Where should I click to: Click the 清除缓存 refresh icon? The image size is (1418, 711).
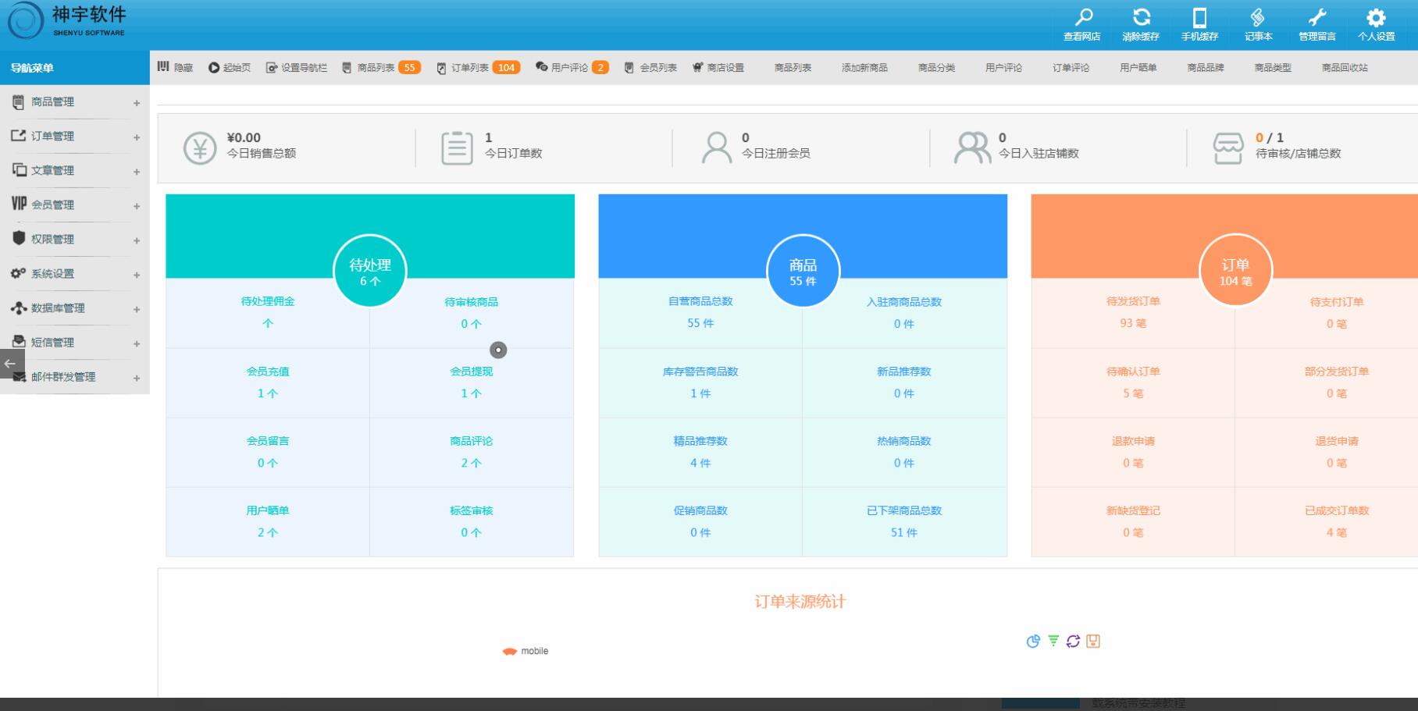(x=1141, y=18)
